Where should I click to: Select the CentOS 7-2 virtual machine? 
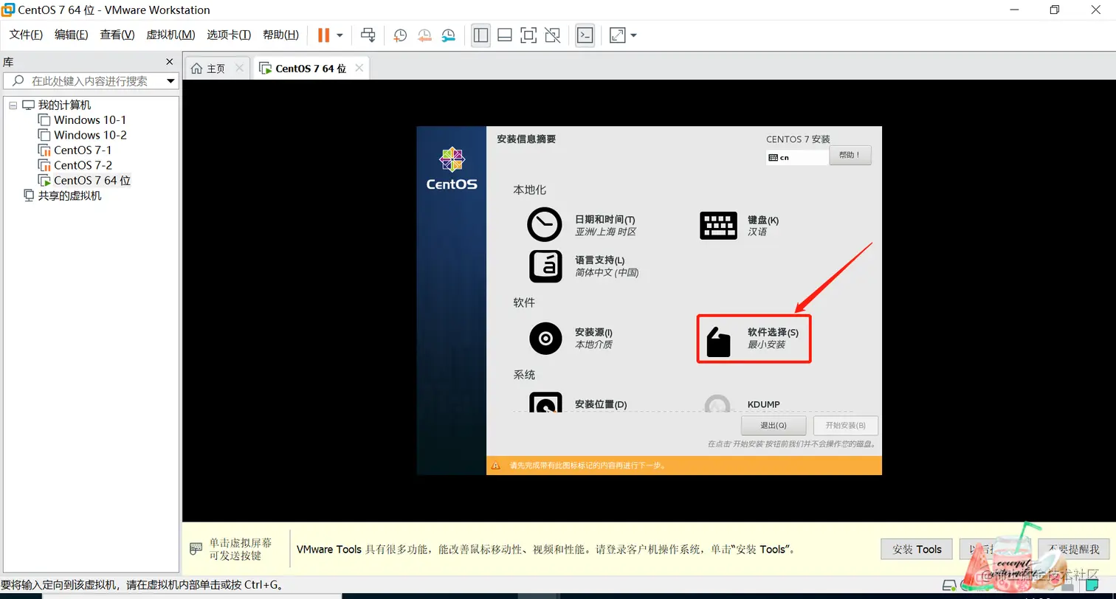(x=83, y=165)
